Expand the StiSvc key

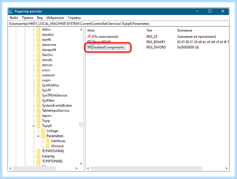coord(34,30)
